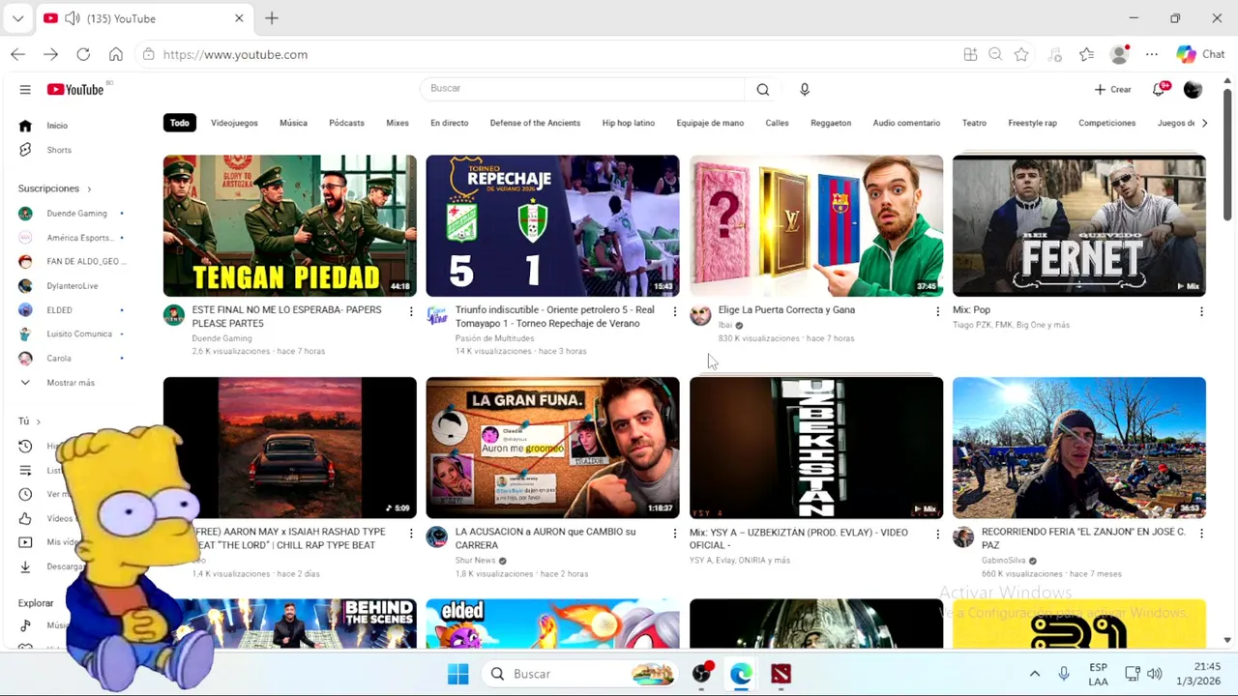Click Windows taskbar search box

click(x=580, y=674)
